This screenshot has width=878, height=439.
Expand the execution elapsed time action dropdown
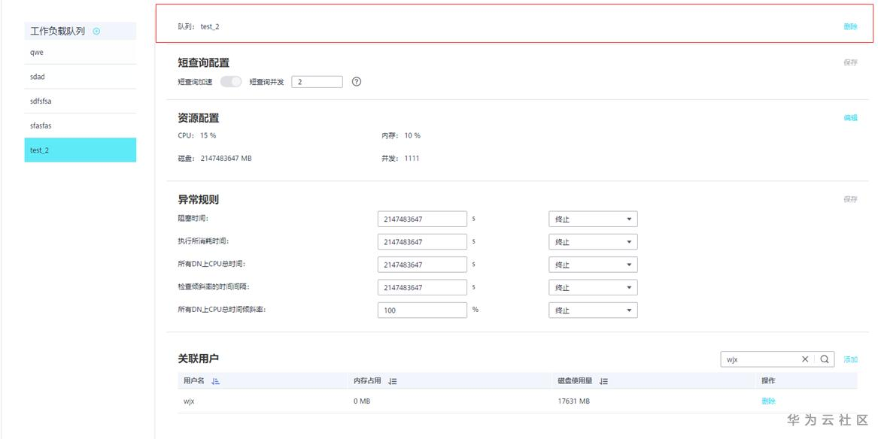pos(593,242)
